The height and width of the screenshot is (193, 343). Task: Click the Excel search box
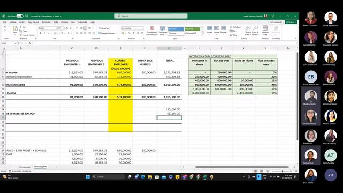151,16
